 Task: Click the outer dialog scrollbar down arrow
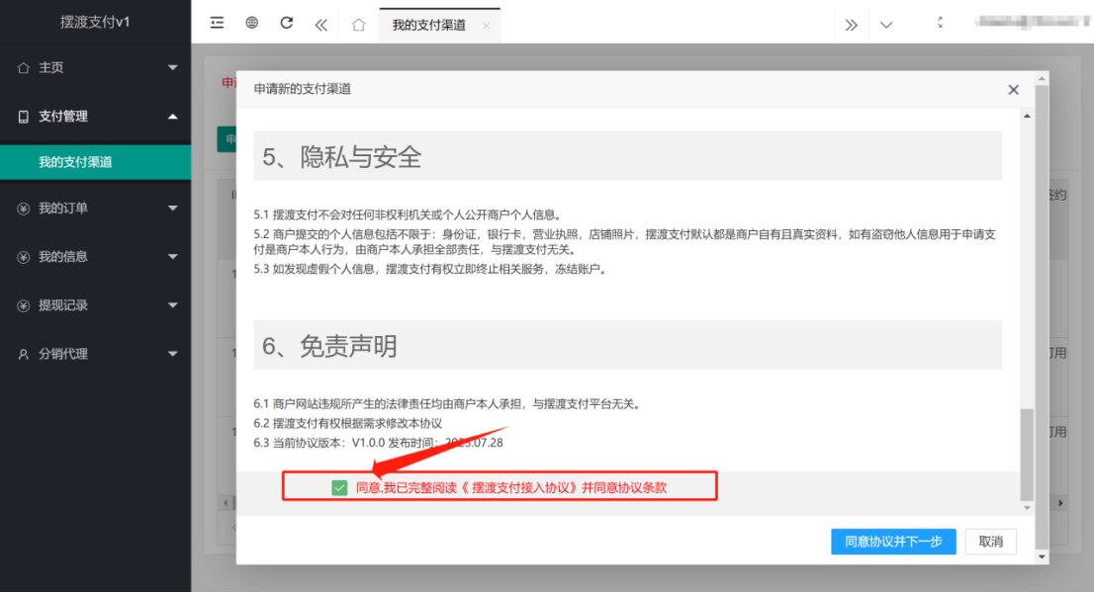tap(1041, 556)
